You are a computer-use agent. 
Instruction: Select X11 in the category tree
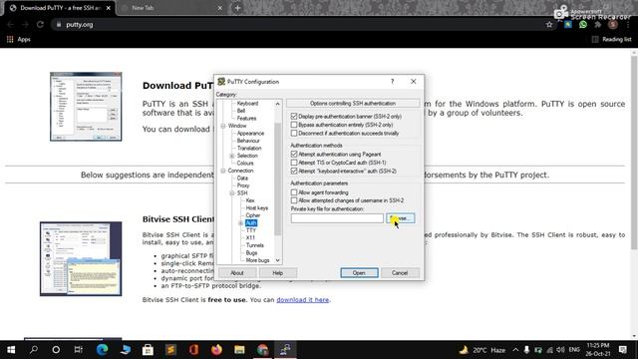250,237
